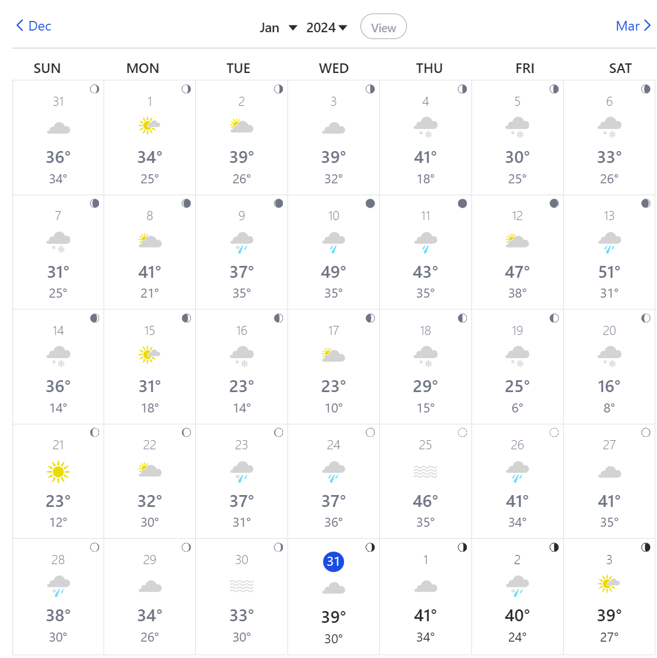Click the new moon phase icon on January 11

(462, 203)
